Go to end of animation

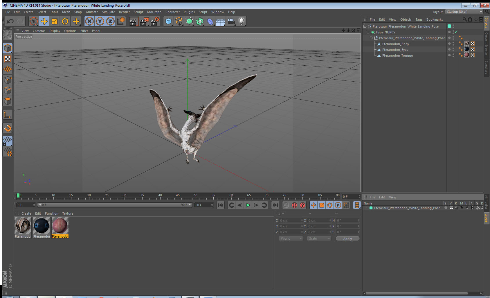275,205
